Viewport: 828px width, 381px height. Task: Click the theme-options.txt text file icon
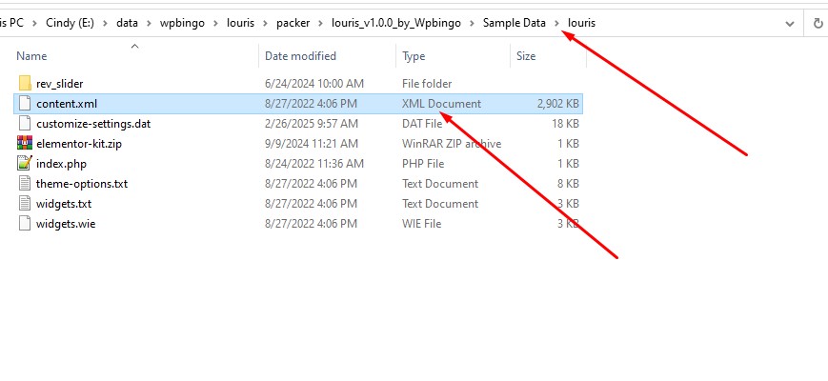(x=26, y=184)
